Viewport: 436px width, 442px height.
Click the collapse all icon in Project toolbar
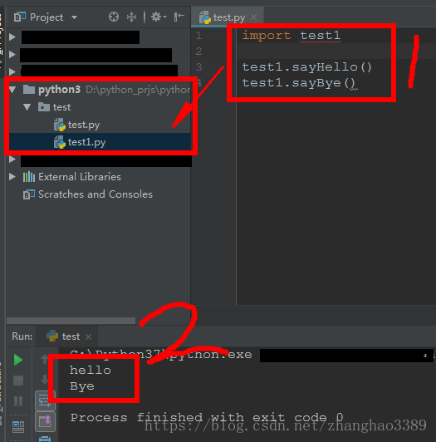131,17
